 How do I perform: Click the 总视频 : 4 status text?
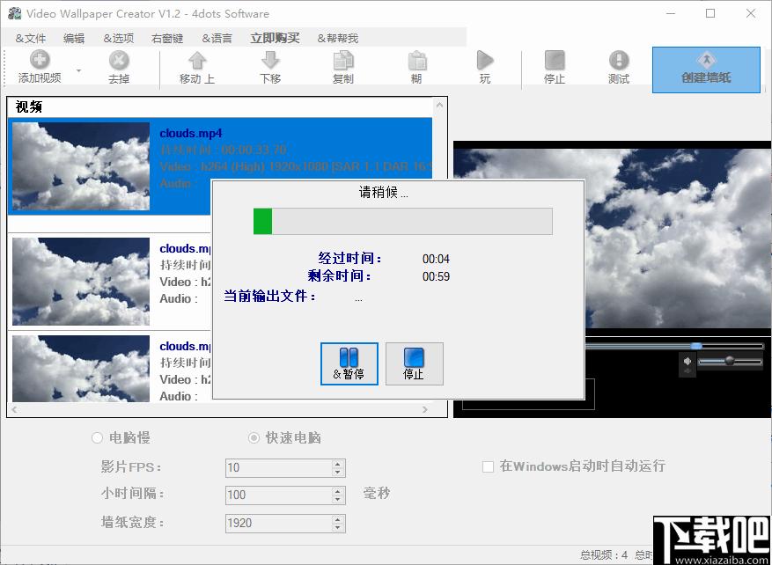pyautogui.click(x=604, y=555)
